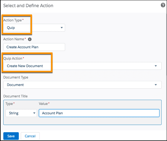Viewport: 167px width, 141px height.
Task: Open the Quip Action dropdown
Action: point(82,66)
